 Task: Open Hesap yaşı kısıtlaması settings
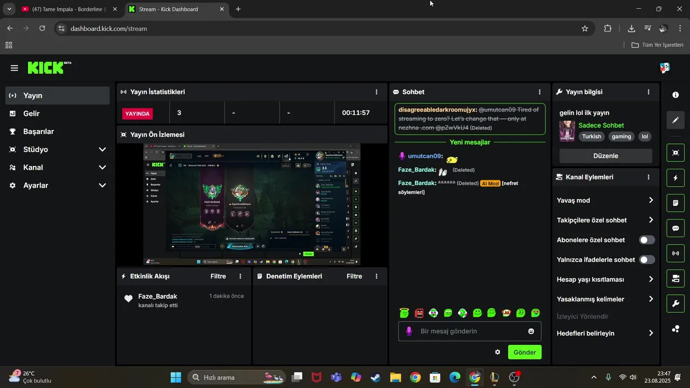605,280
